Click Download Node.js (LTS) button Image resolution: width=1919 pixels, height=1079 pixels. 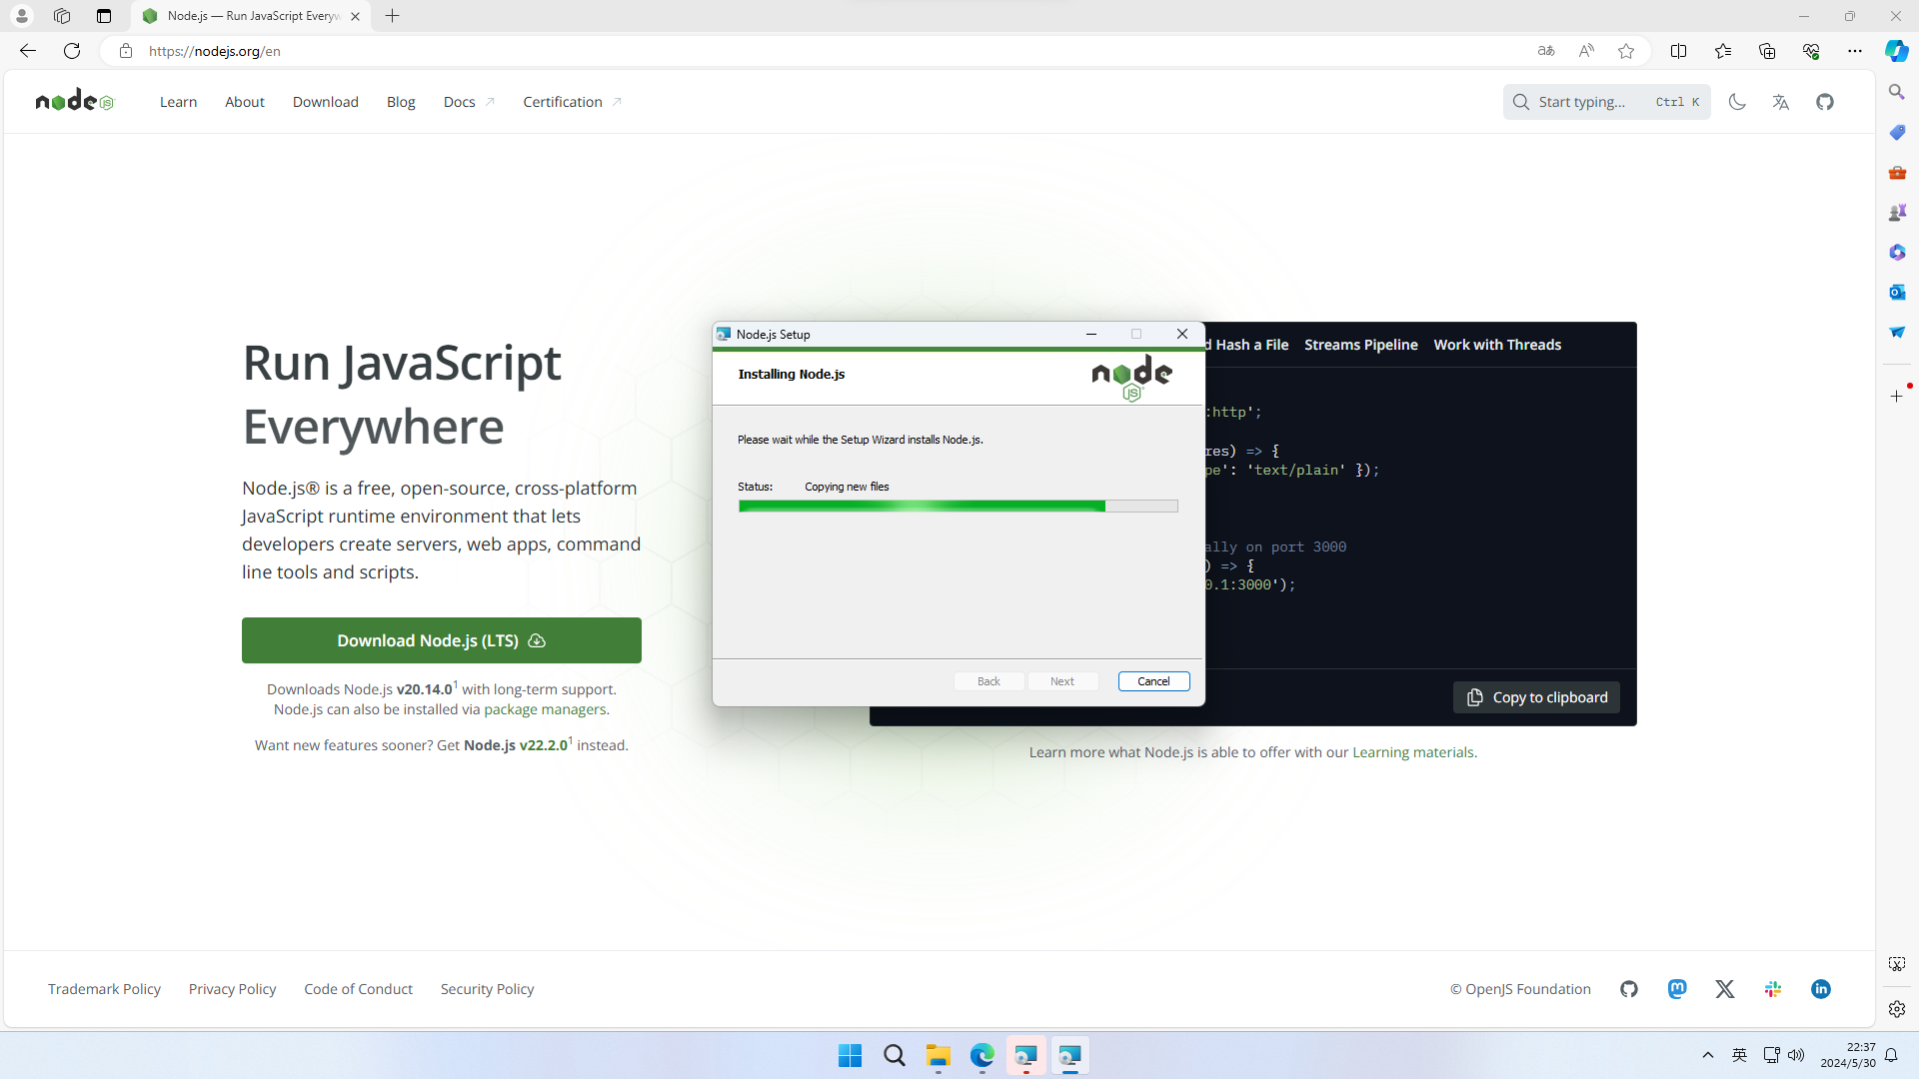click(441, 640)
